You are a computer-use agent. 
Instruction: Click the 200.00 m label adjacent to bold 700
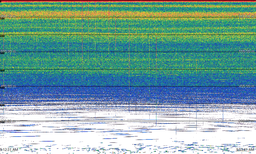8,121
